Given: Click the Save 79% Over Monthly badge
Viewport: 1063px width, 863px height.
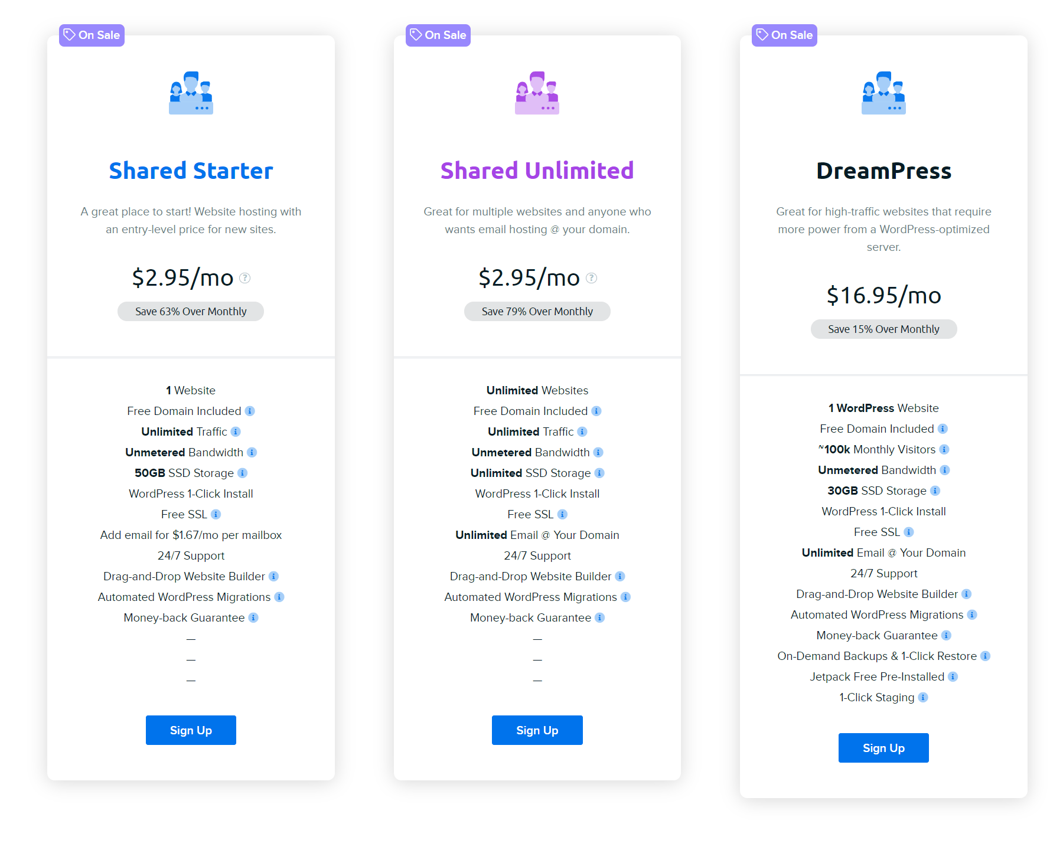Looking at the screenshot, I should pyautogui.click(x=537, y=311).
